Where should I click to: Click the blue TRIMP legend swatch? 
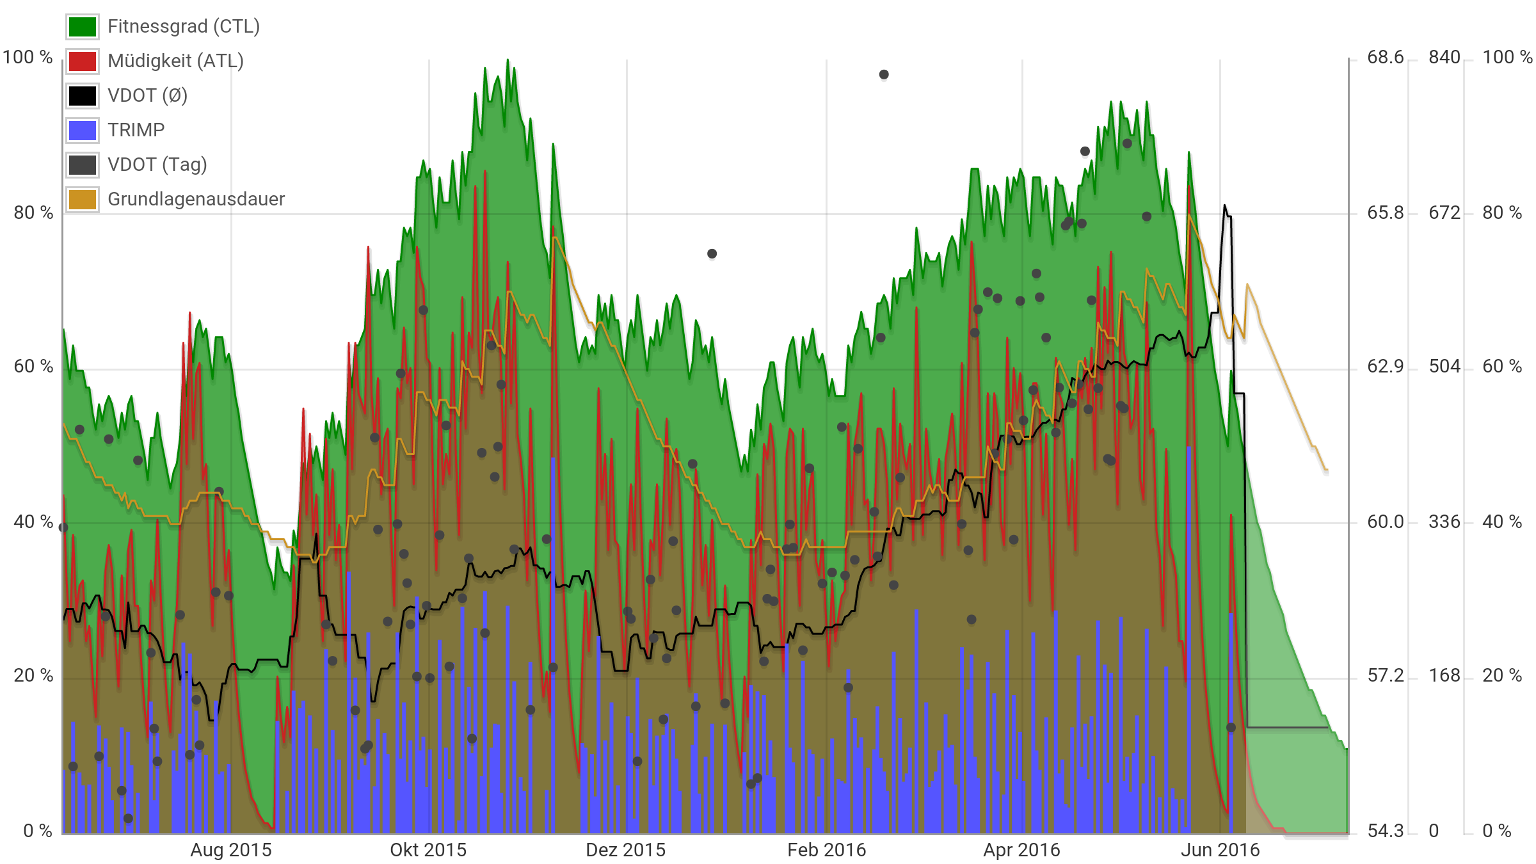83,131
